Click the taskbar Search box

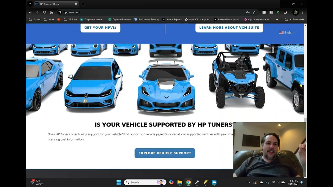click(145, 182)
